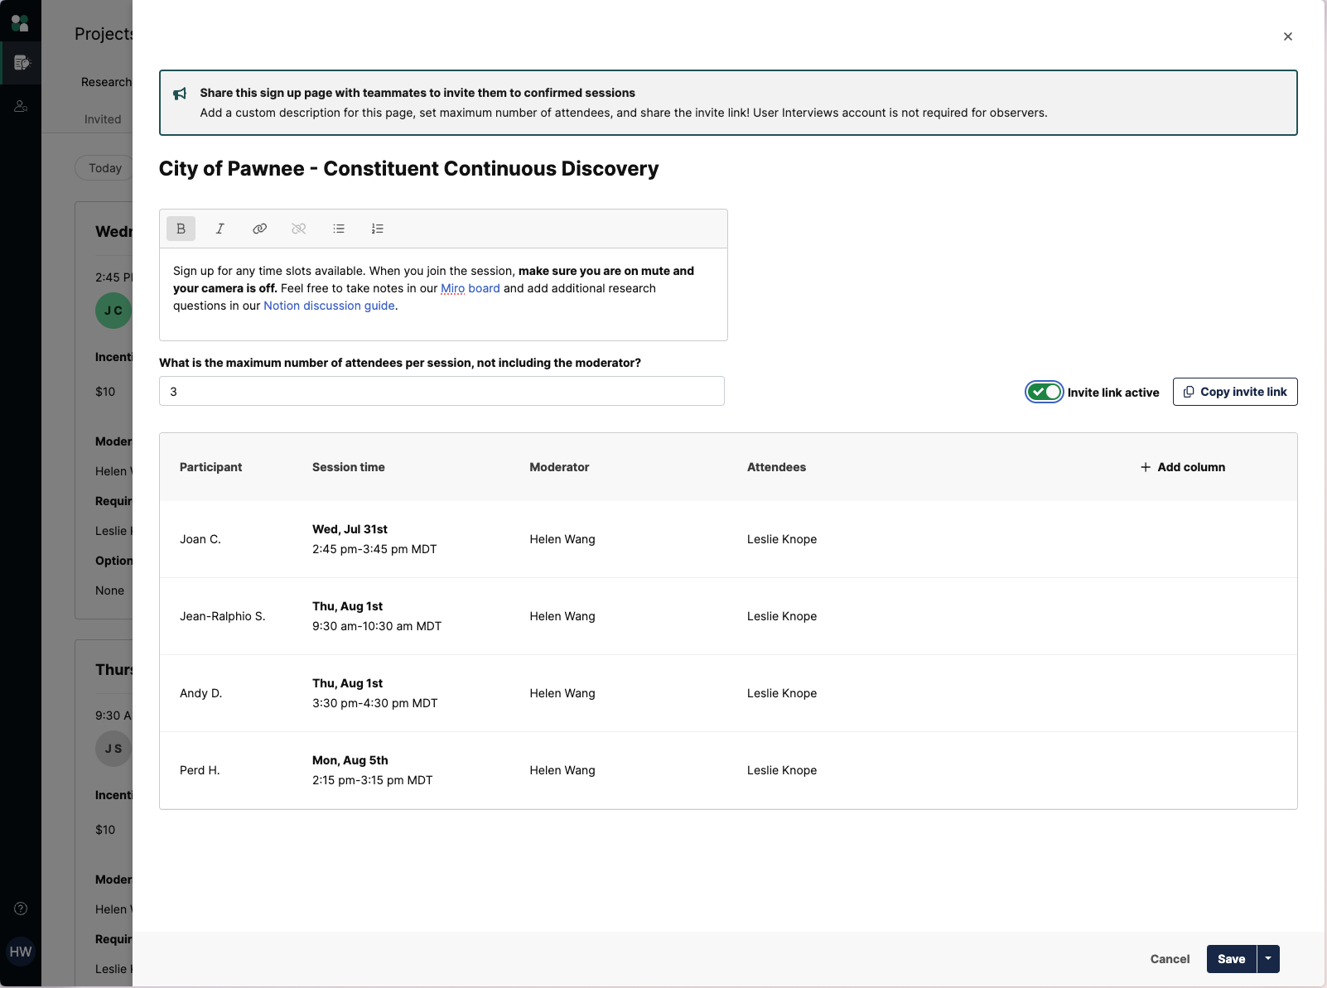
Task: Click the Thu, Aug 1st 3:30 pm session
Action: [x=375, y=693]
